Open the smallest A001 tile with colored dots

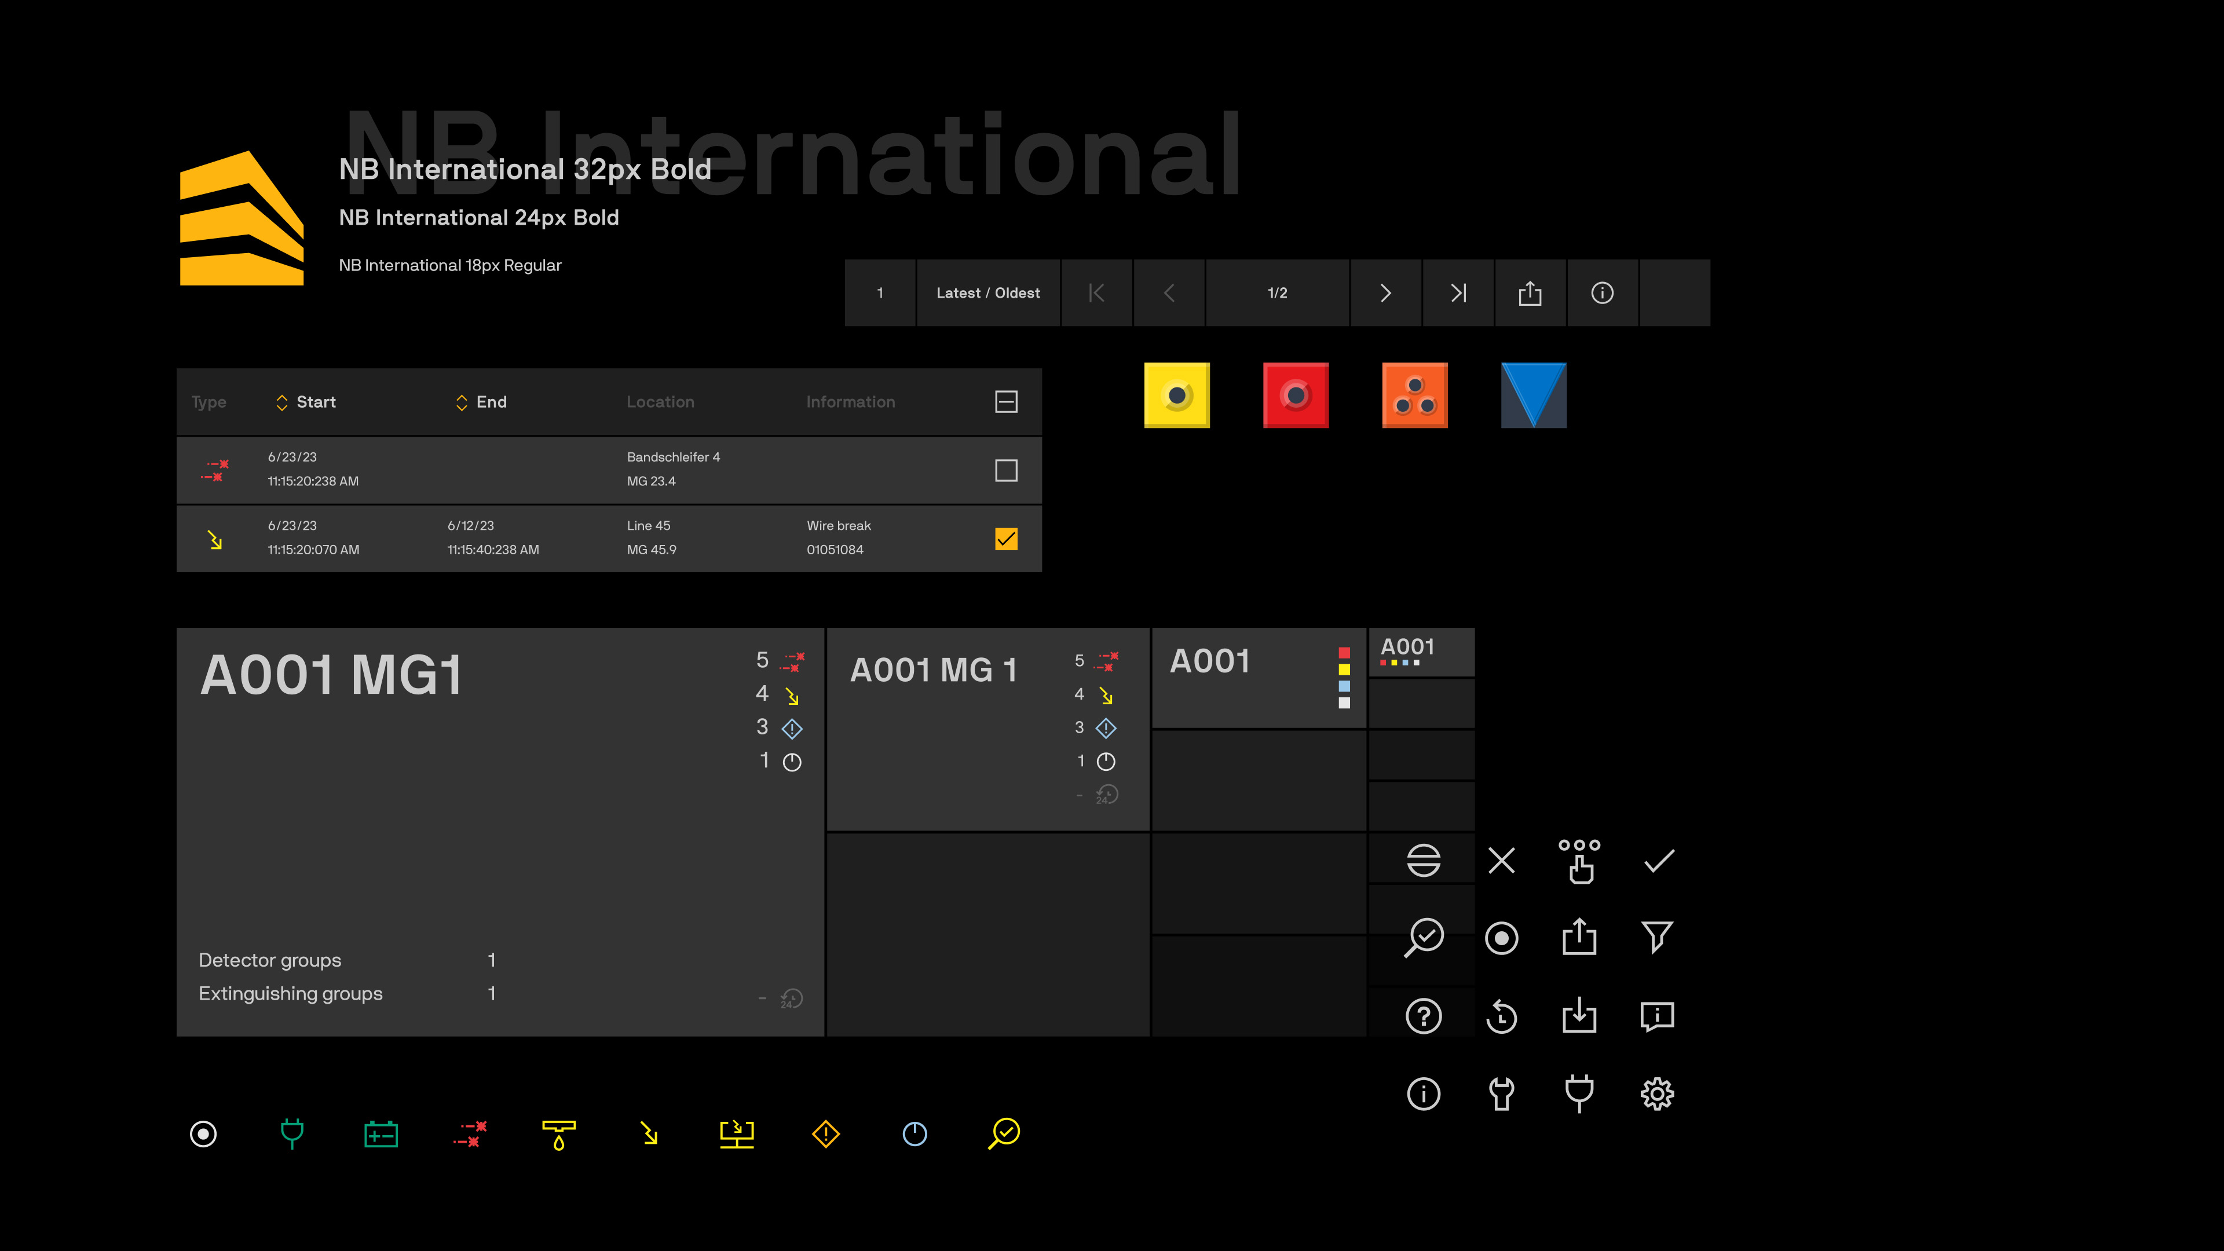[x=1422, y=652]
